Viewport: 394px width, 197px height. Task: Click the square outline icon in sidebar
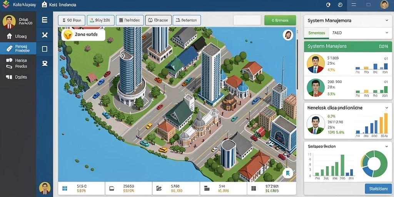45,49
